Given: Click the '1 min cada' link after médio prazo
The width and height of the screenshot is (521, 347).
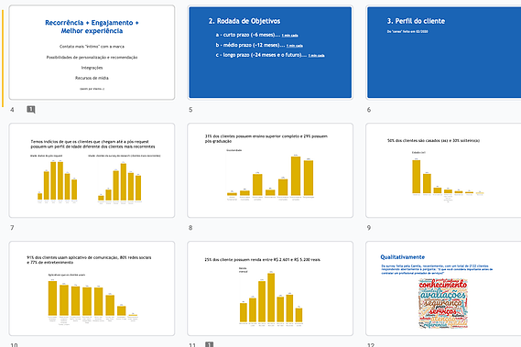Looking at the screenshot, I should pos(295,46).
